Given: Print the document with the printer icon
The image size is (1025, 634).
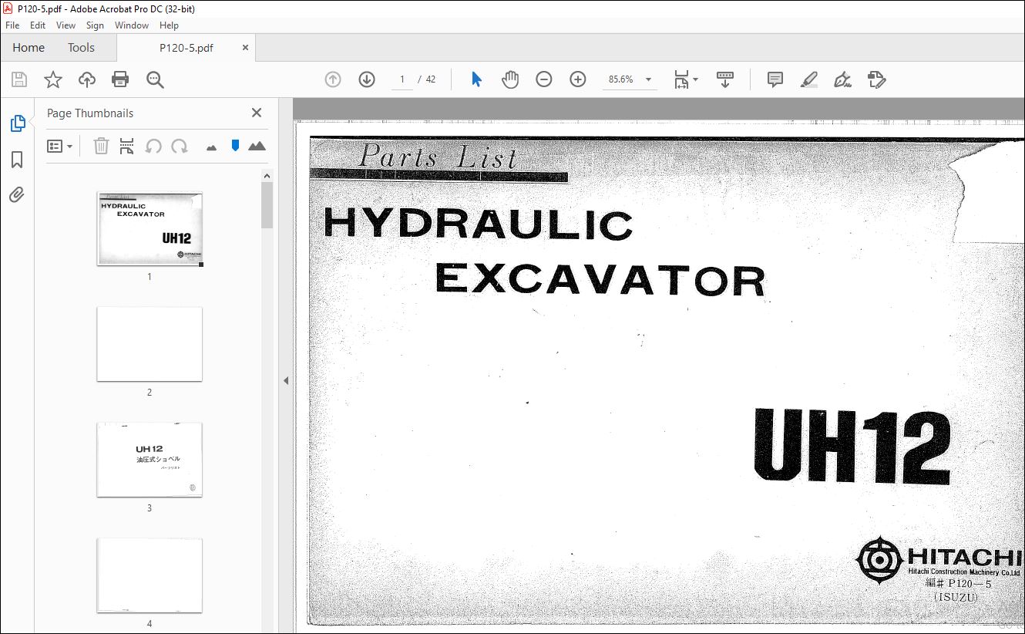Looking at the screenshot, I should (x=120, y=79).
